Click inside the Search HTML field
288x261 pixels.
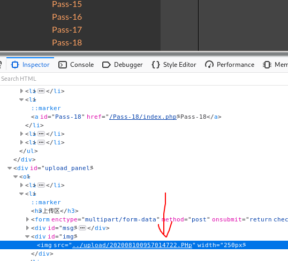(x=144, y=79)
